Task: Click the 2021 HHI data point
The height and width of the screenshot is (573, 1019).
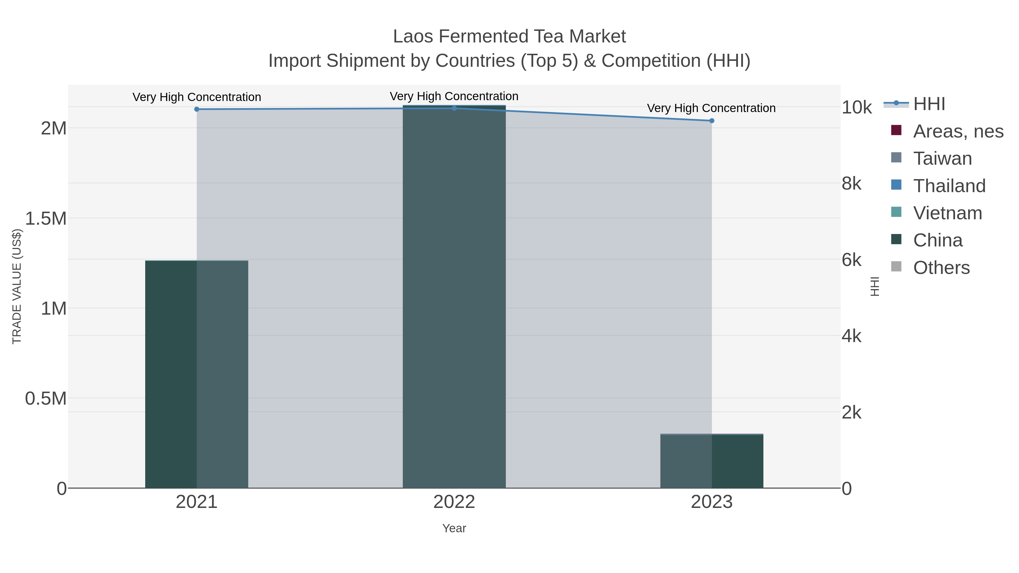Action: pyautogui.click(x=197, y=109)
